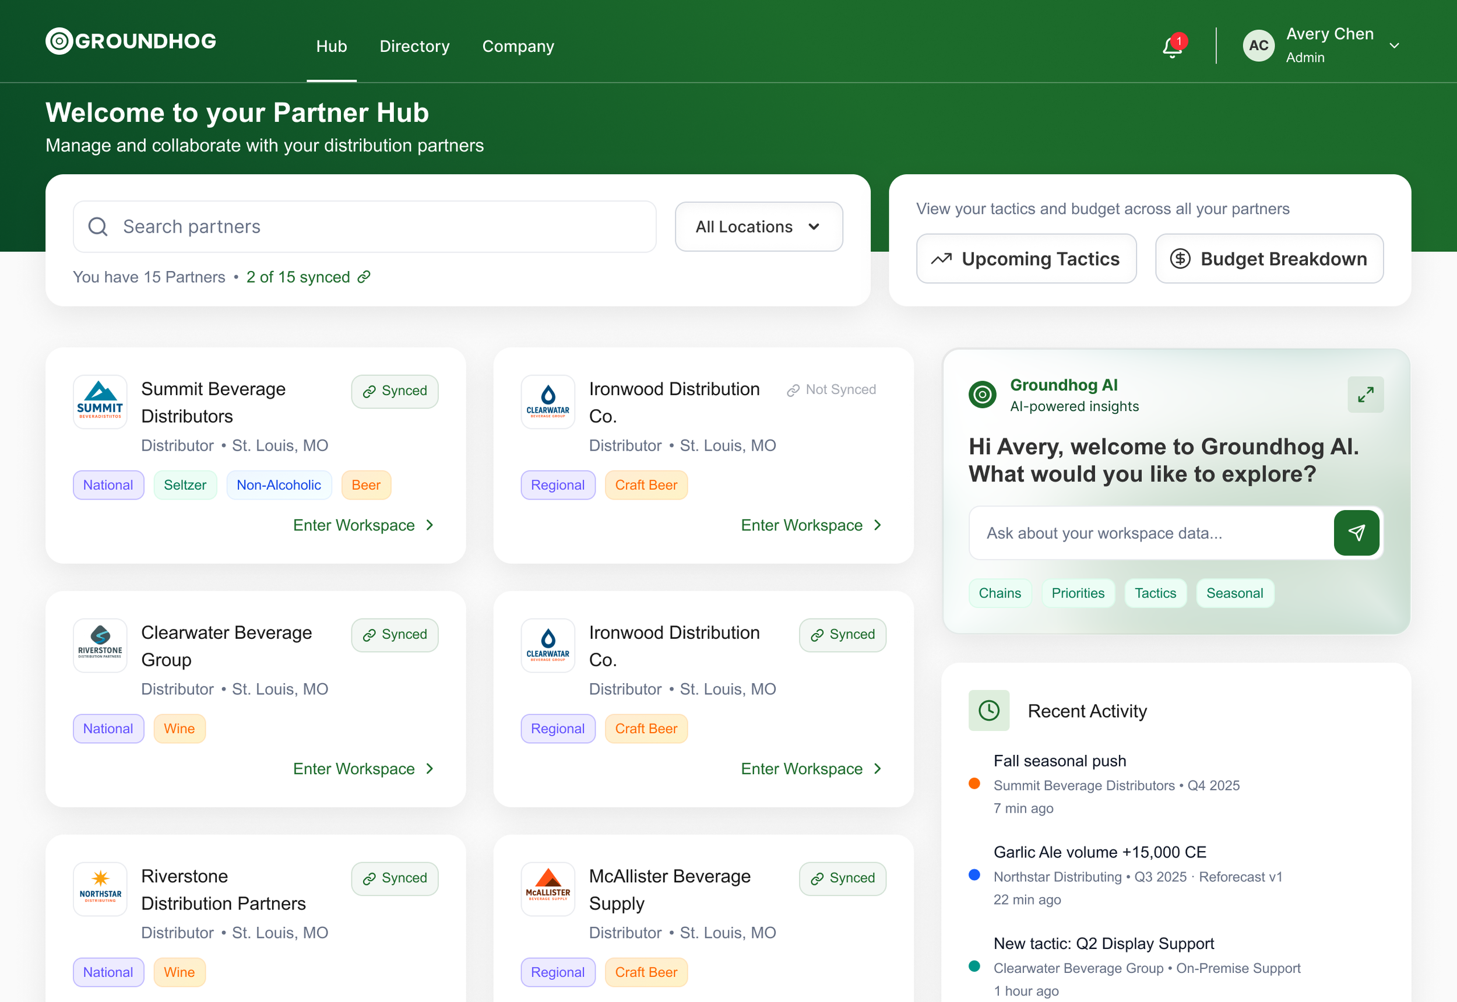Click the Recent Activity clock icon
This screenshot has width=1457, height=1002.
point(988,710)
